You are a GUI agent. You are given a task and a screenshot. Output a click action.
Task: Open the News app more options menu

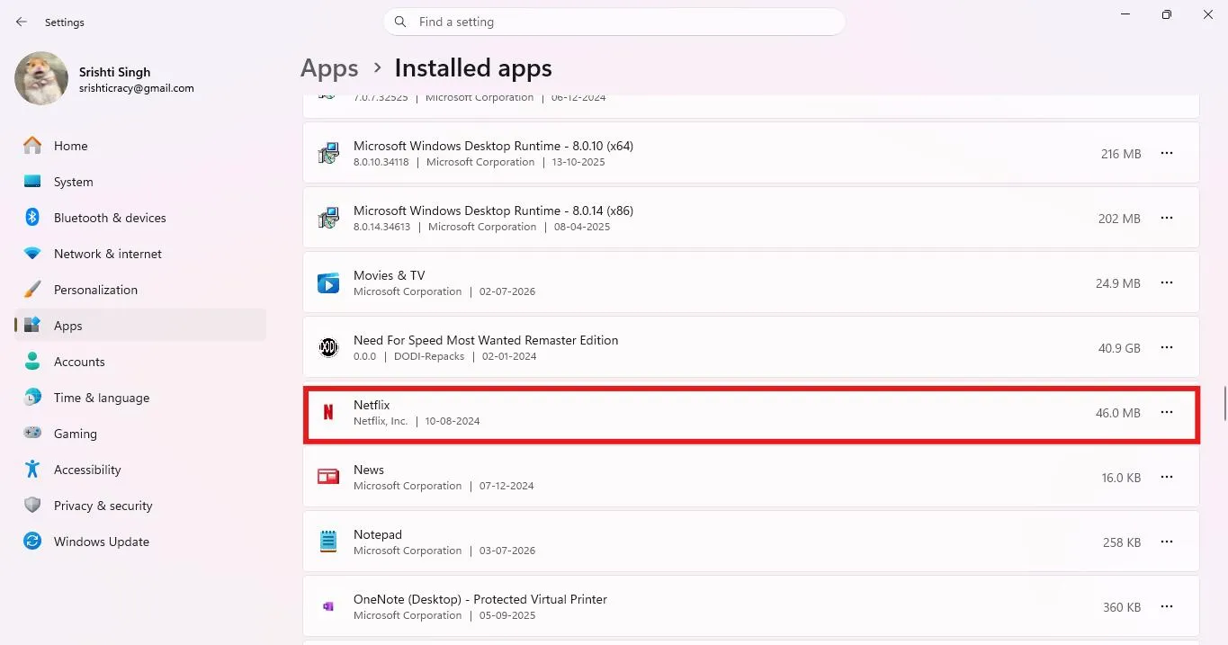click(1167, 477)
